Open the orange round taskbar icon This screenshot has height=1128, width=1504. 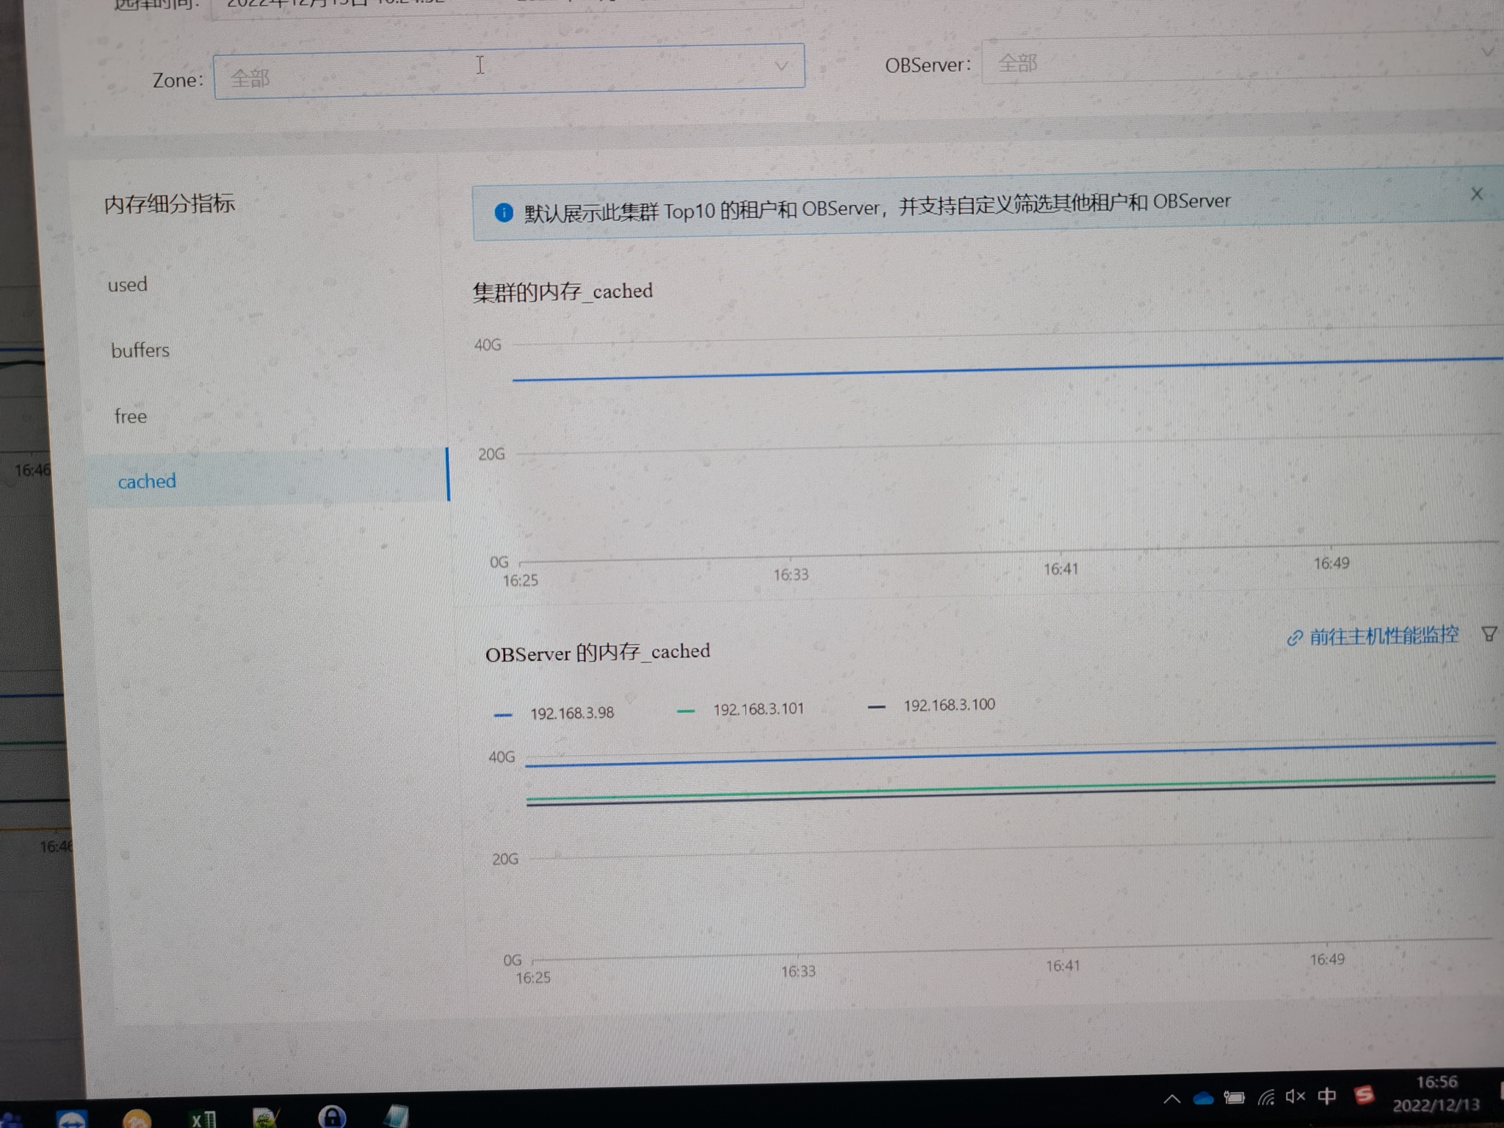pyautogui.click(x=137, y=1118)
